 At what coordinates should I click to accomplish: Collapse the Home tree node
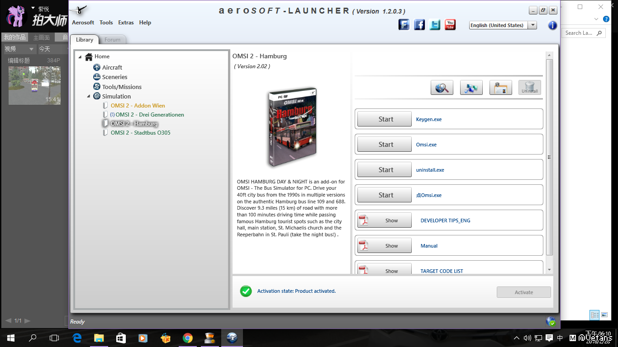81,57
